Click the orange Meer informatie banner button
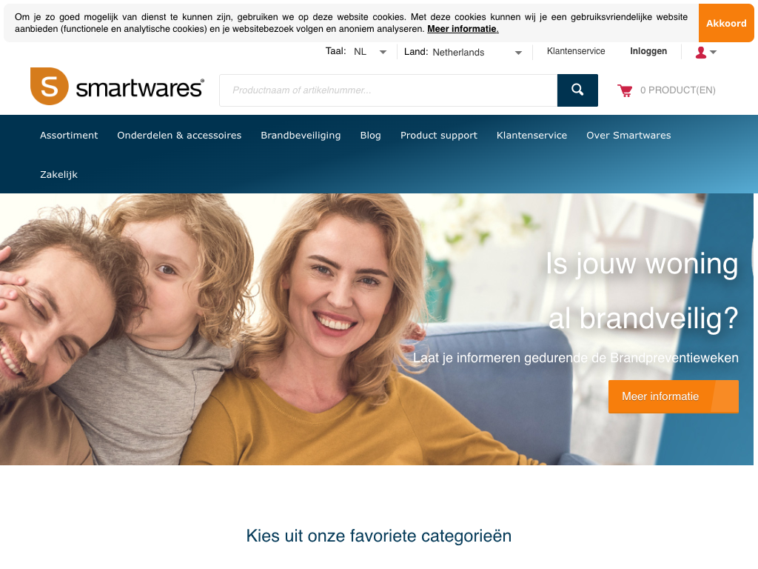Viewport: 758px width, 569px height. tap(673, 397)
